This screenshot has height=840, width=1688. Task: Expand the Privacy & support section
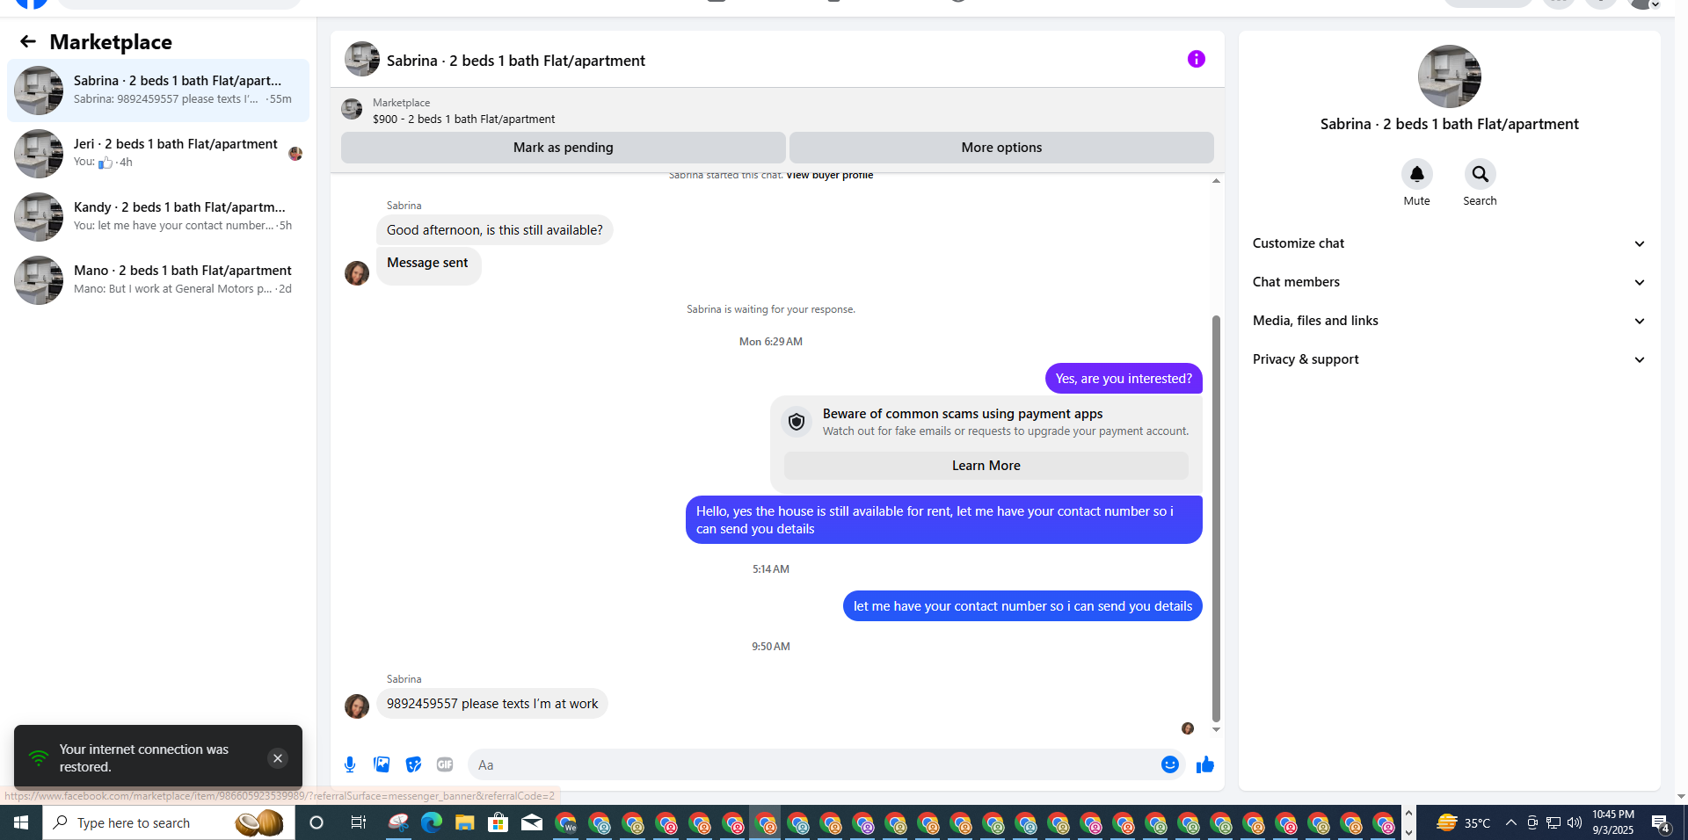pyautogui.click(x=1449, y=359)
